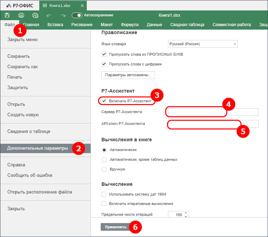Close the Книга1.xlsx tab

(x=82, y=6)
